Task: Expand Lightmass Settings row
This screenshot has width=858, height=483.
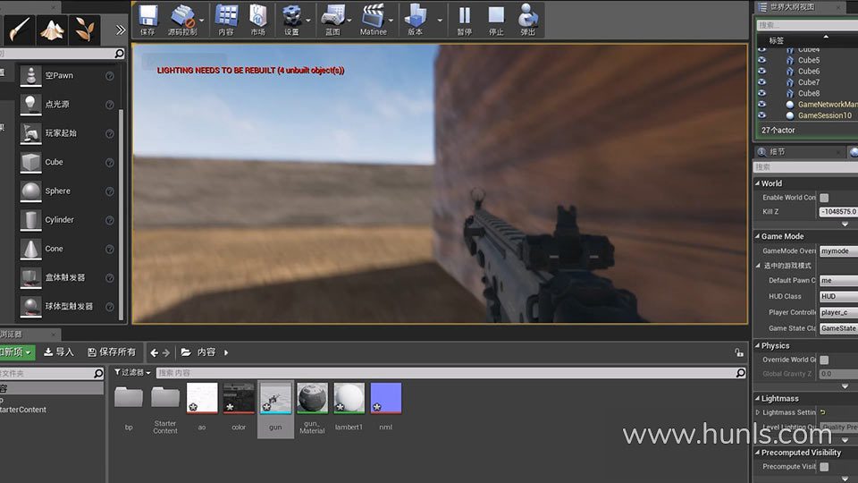Action: 758,412
